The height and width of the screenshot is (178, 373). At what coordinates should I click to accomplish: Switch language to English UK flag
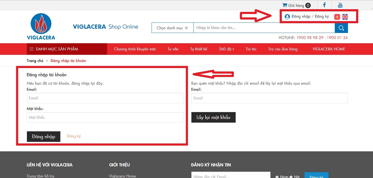(345, 17)
